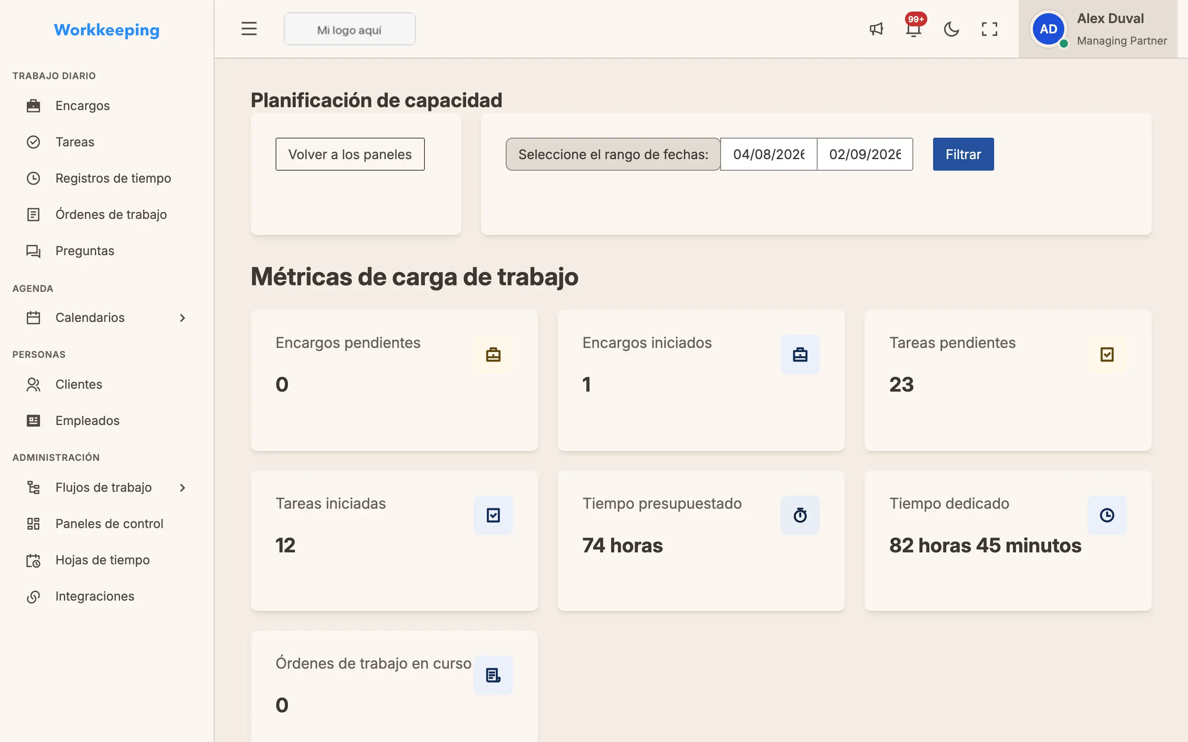Click the Flujos de trabajo tree icon
Viewport: 1188px width, 742px height.
(x=33, y=488)
